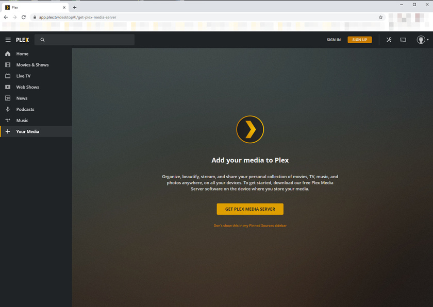Click the Podcasts microphone icon
This screenshot has width=433, height=307.
click(8, 109)
